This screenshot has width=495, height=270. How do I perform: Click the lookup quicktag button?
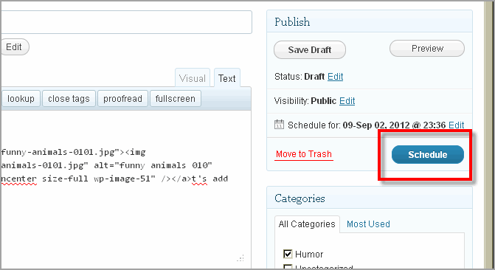21,99
